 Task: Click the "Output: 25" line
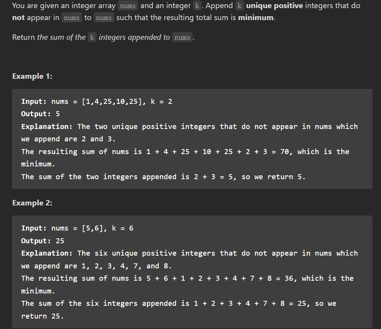tap(43, 241)
